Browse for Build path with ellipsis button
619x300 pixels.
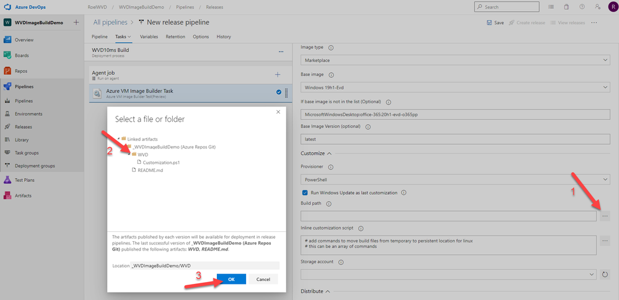pos(605,216)
